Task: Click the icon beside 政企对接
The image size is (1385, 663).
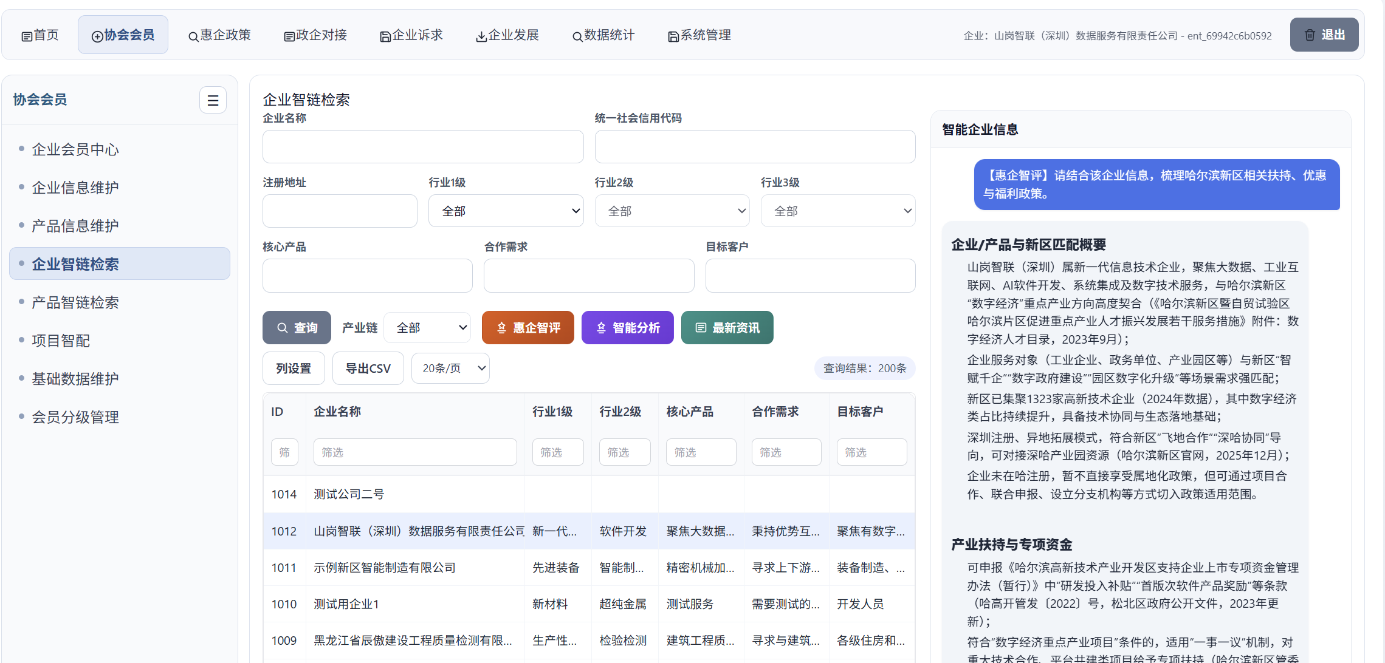Action: coord(289,36)
